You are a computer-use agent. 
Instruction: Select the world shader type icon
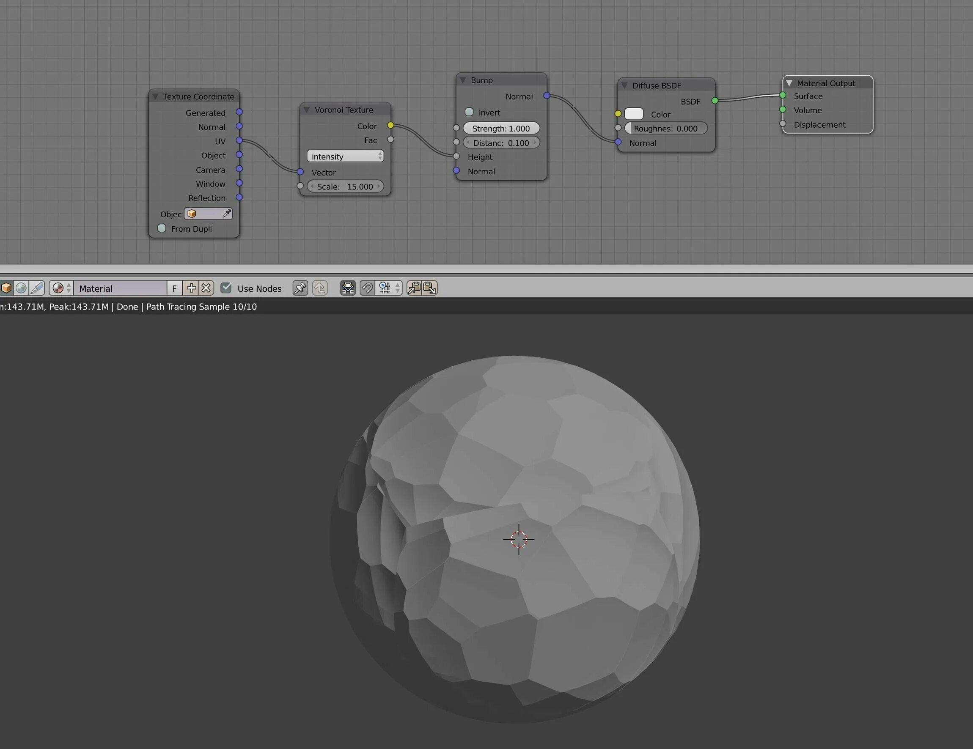pyautogui.click(x=21, y=288)
